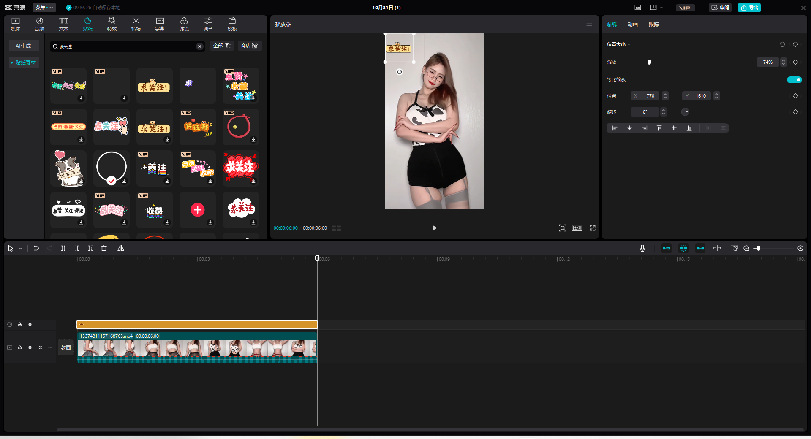Align sticker to the bottom edge
Screen dimensions: 811x439
tap(689, 128)
